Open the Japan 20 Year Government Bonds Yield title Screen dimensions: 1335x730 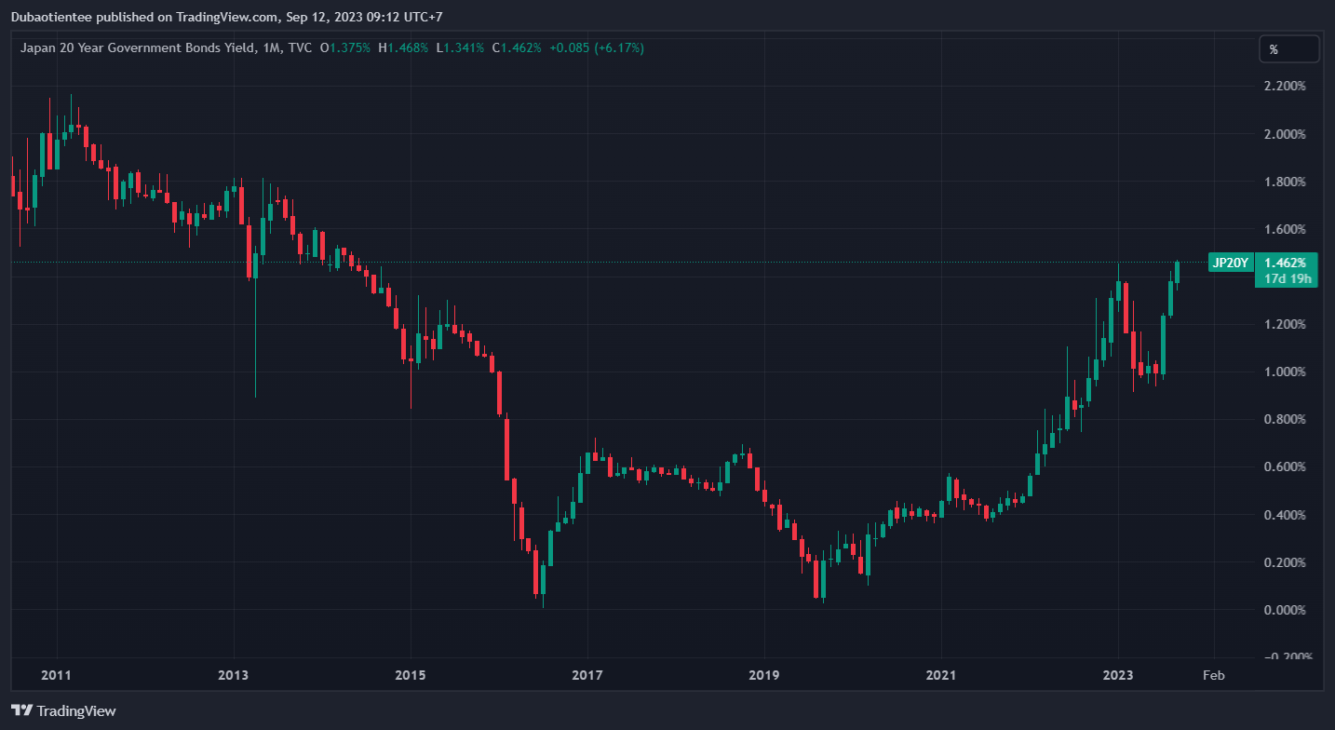coord(137,47)
